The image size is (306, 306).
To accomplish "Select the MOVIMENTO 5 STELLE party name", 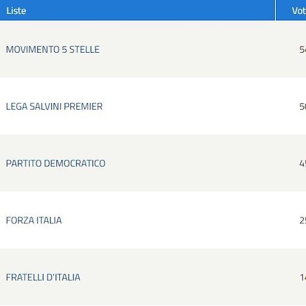I will (53, 50).
